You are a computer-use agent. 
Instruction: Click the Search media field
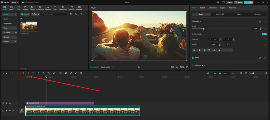[54, 14]
